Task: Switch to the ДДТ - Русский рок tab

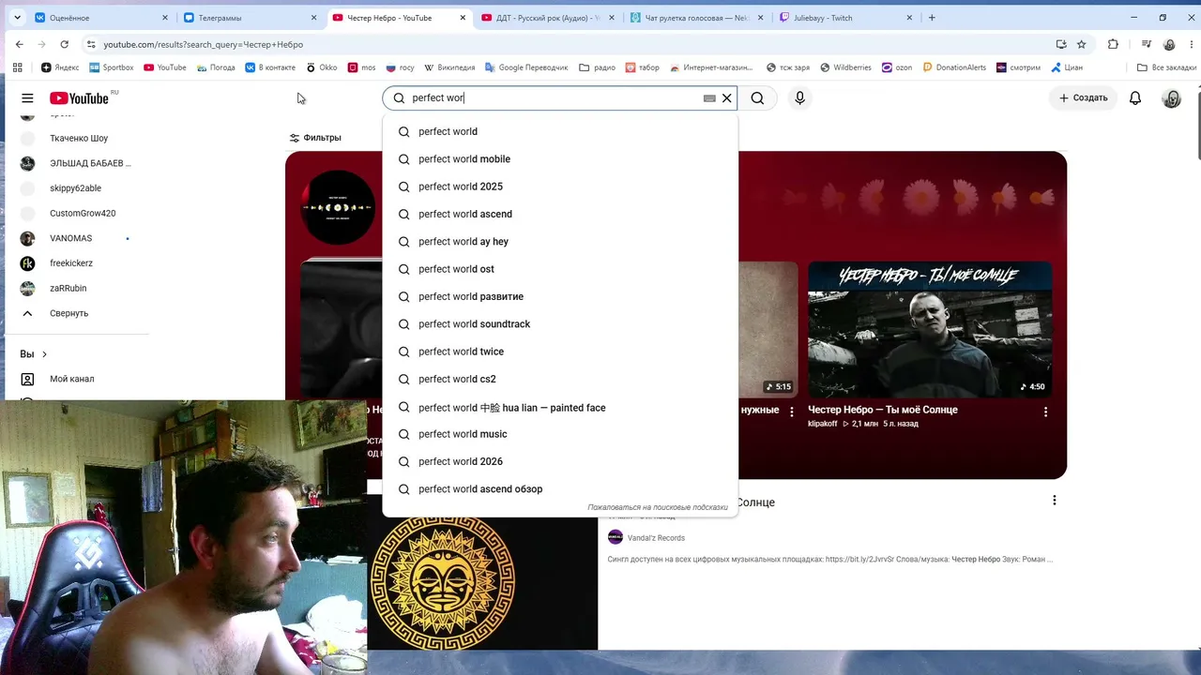Action: click(x=549, y=18)
